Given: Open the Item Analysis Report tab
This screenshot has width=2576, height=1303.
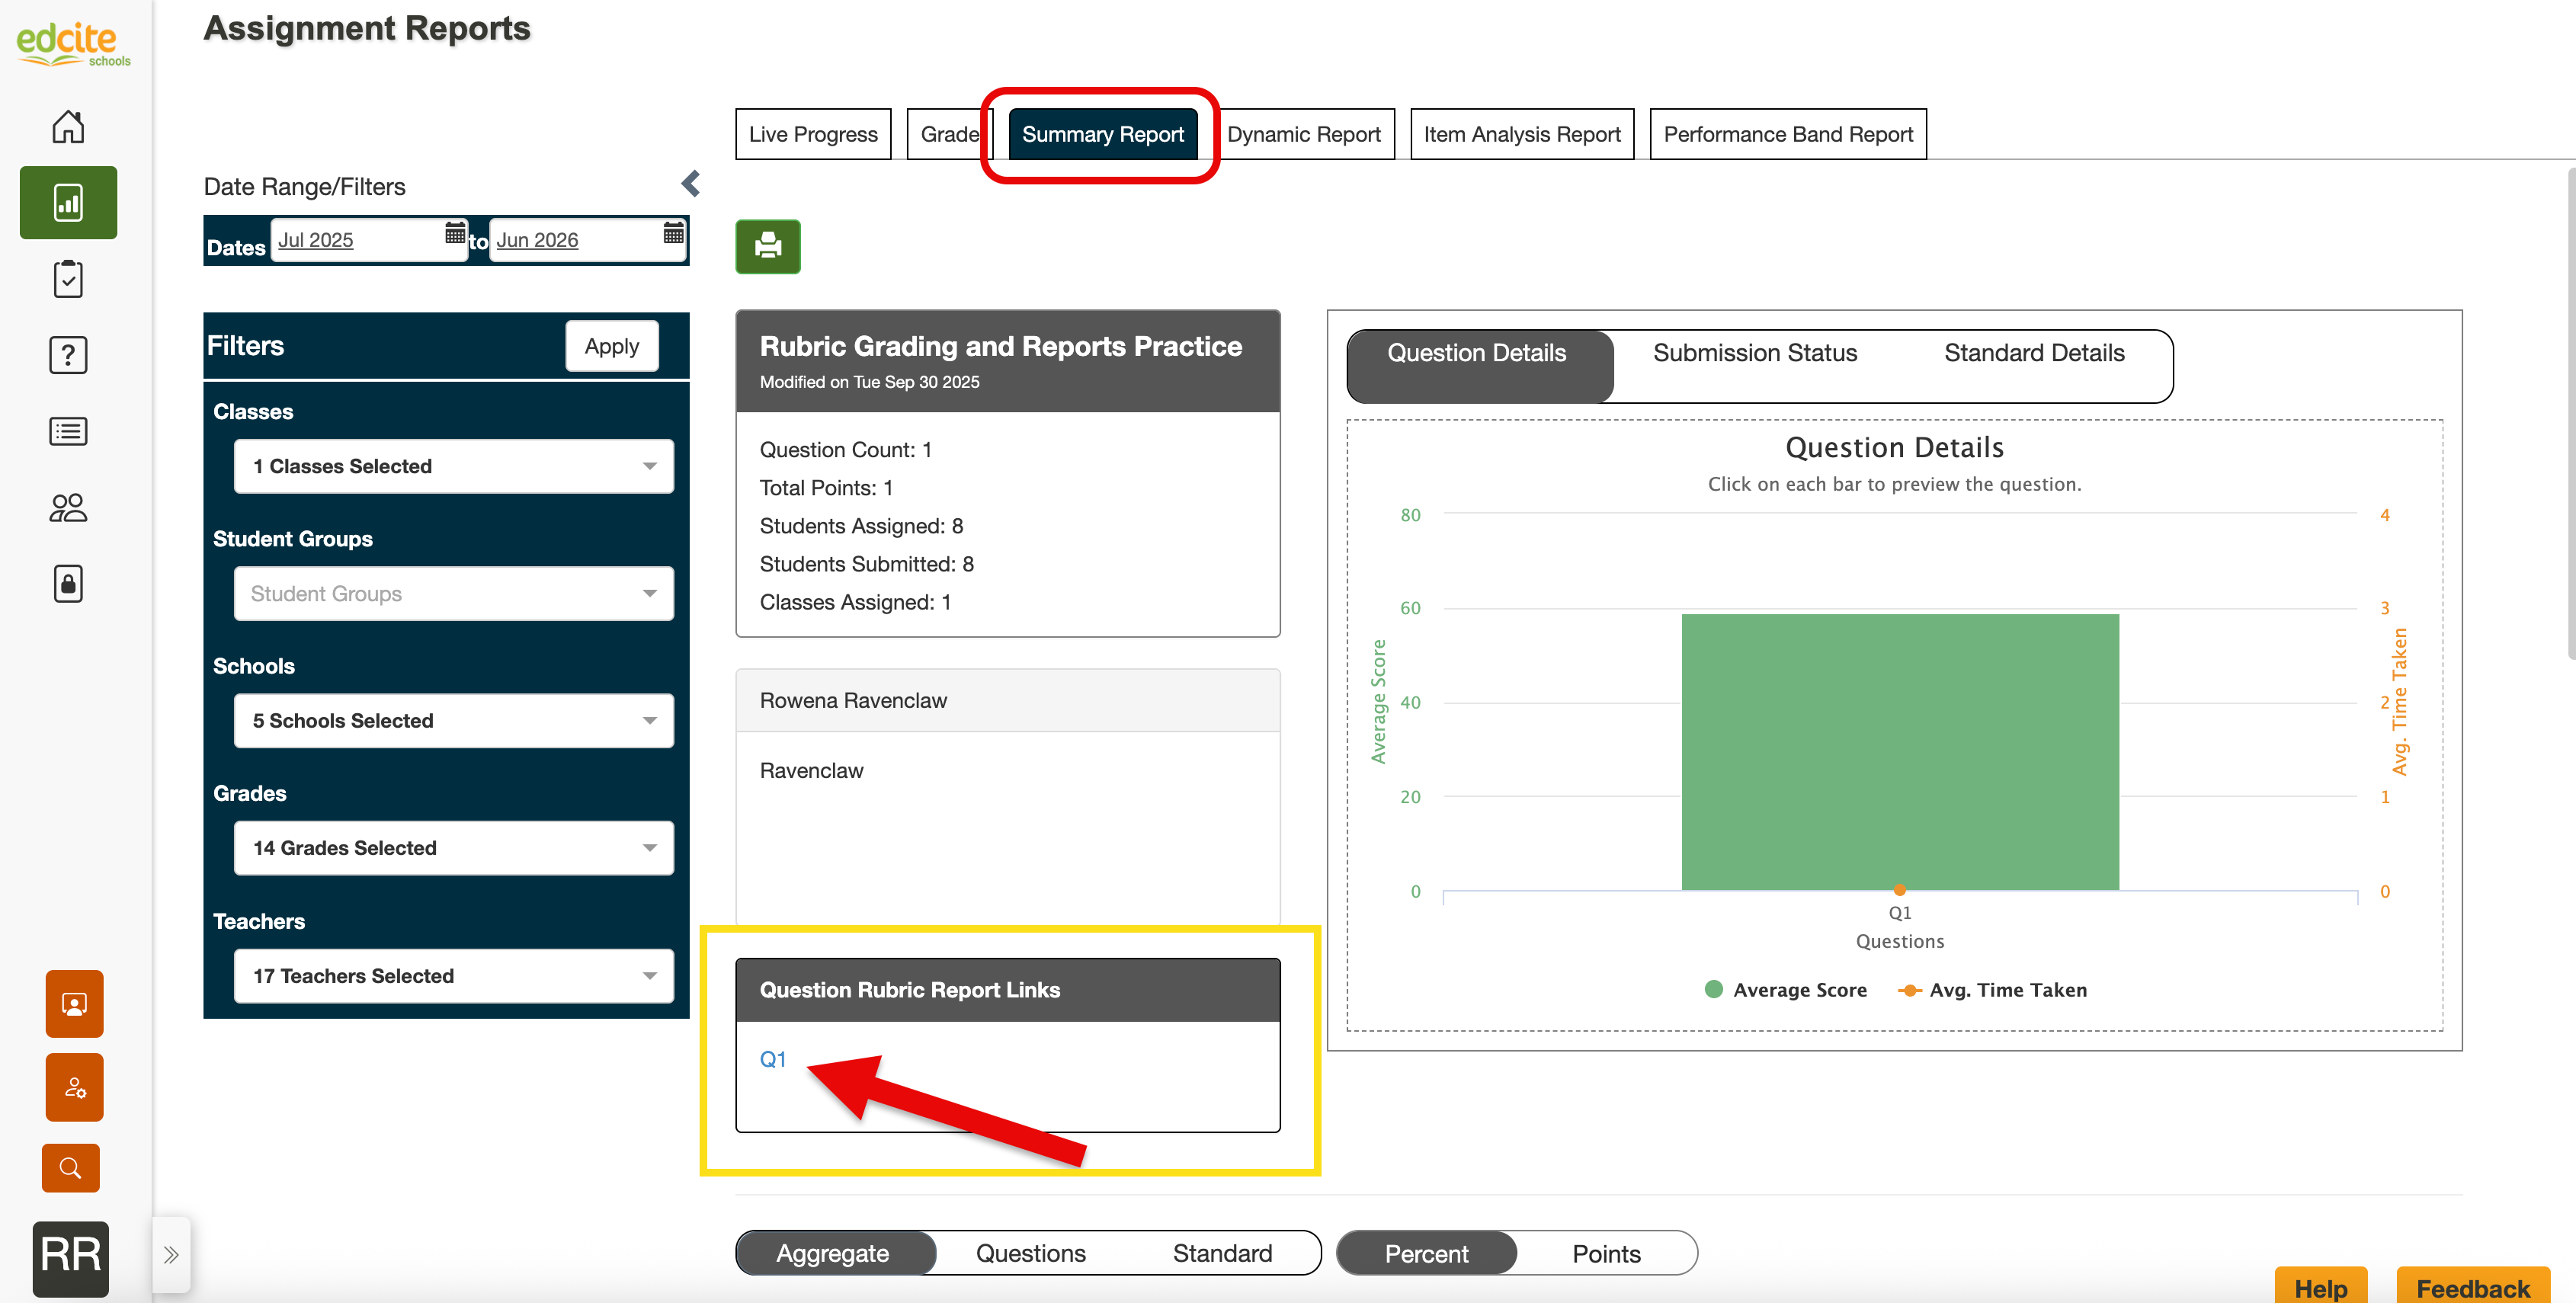Looking at the screenshot, I should click(1521, 135).
